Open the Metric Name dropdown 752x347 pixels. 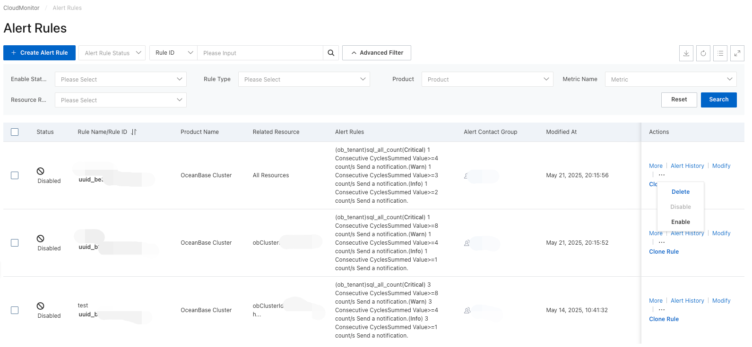[x=671, y=79]
